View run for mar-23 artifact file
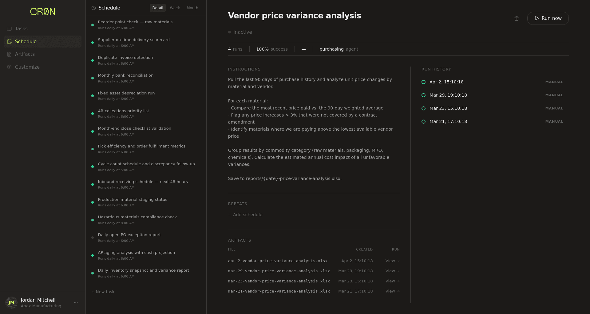Image resolution: width=590 pixels, height=314 pixels. (393, 281)
